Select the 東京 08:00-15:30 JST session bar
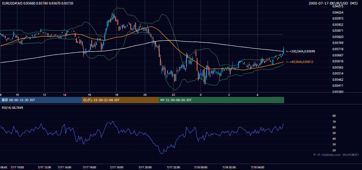Viewport: 362px width, 170px height. (x=41, y=100)
